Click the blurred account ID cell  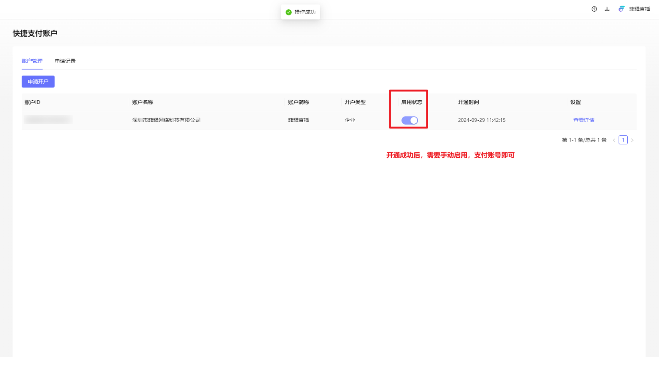pos(48,120)
